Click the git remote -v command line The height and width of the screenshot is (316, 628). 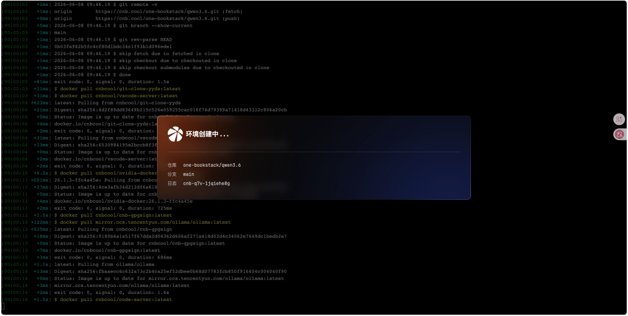click(106, 5)
